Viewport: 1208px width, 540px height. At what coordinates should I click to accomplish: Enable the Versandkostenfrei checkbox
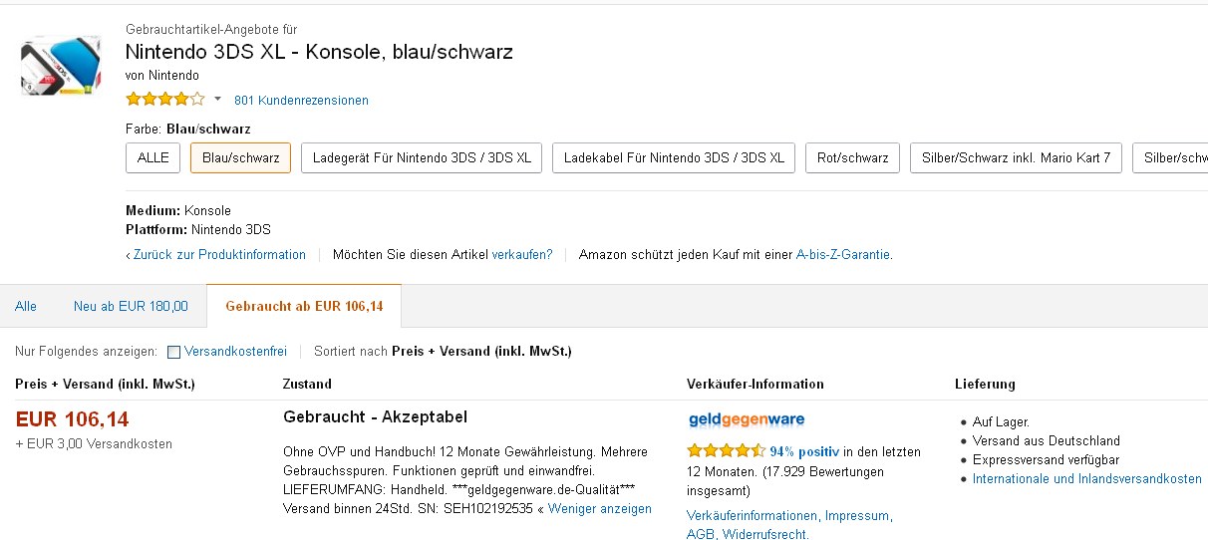(174, 352)
